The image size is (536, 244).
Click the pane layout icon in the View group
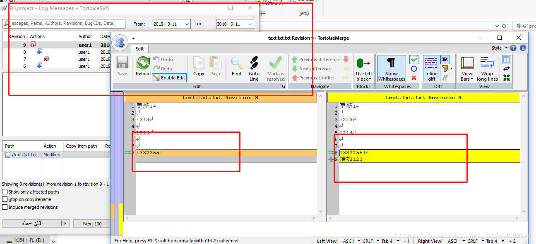(x=507, y=60)
